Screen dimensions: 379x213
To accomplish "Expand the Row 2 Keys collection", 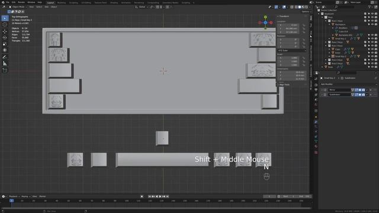I will [326, 42].
